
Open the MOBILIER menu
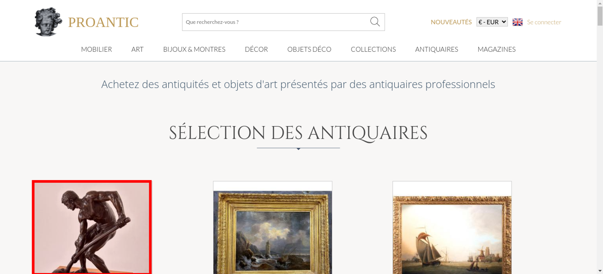[x=96, y=49]
